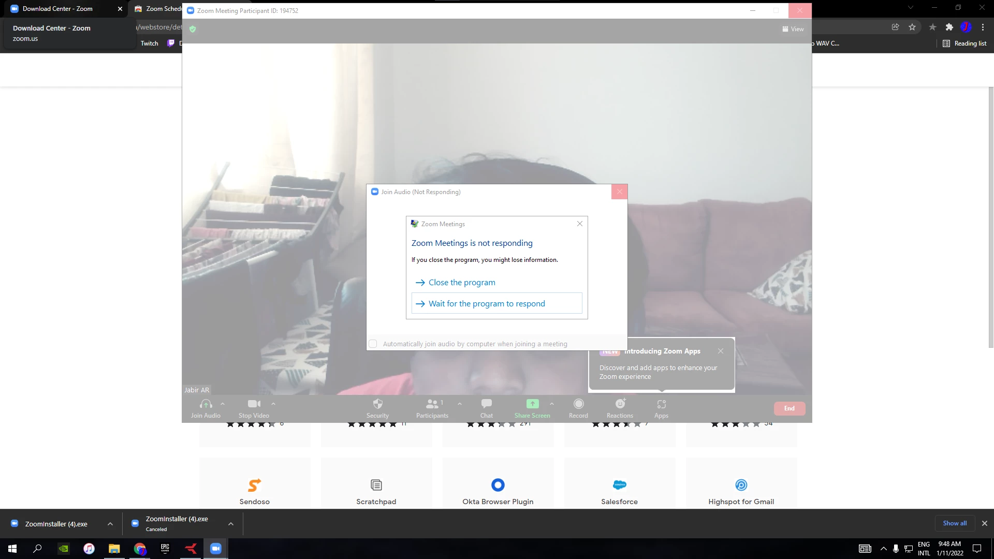
Task: Open the Security shield icon
Action: 377,404
